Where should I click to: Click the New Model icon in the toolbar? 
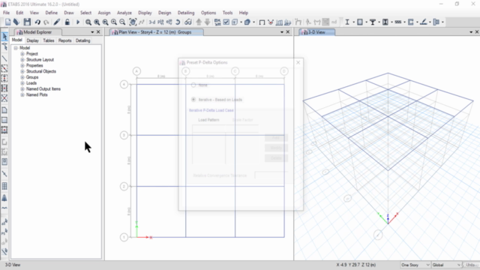(x=7, y=22)
